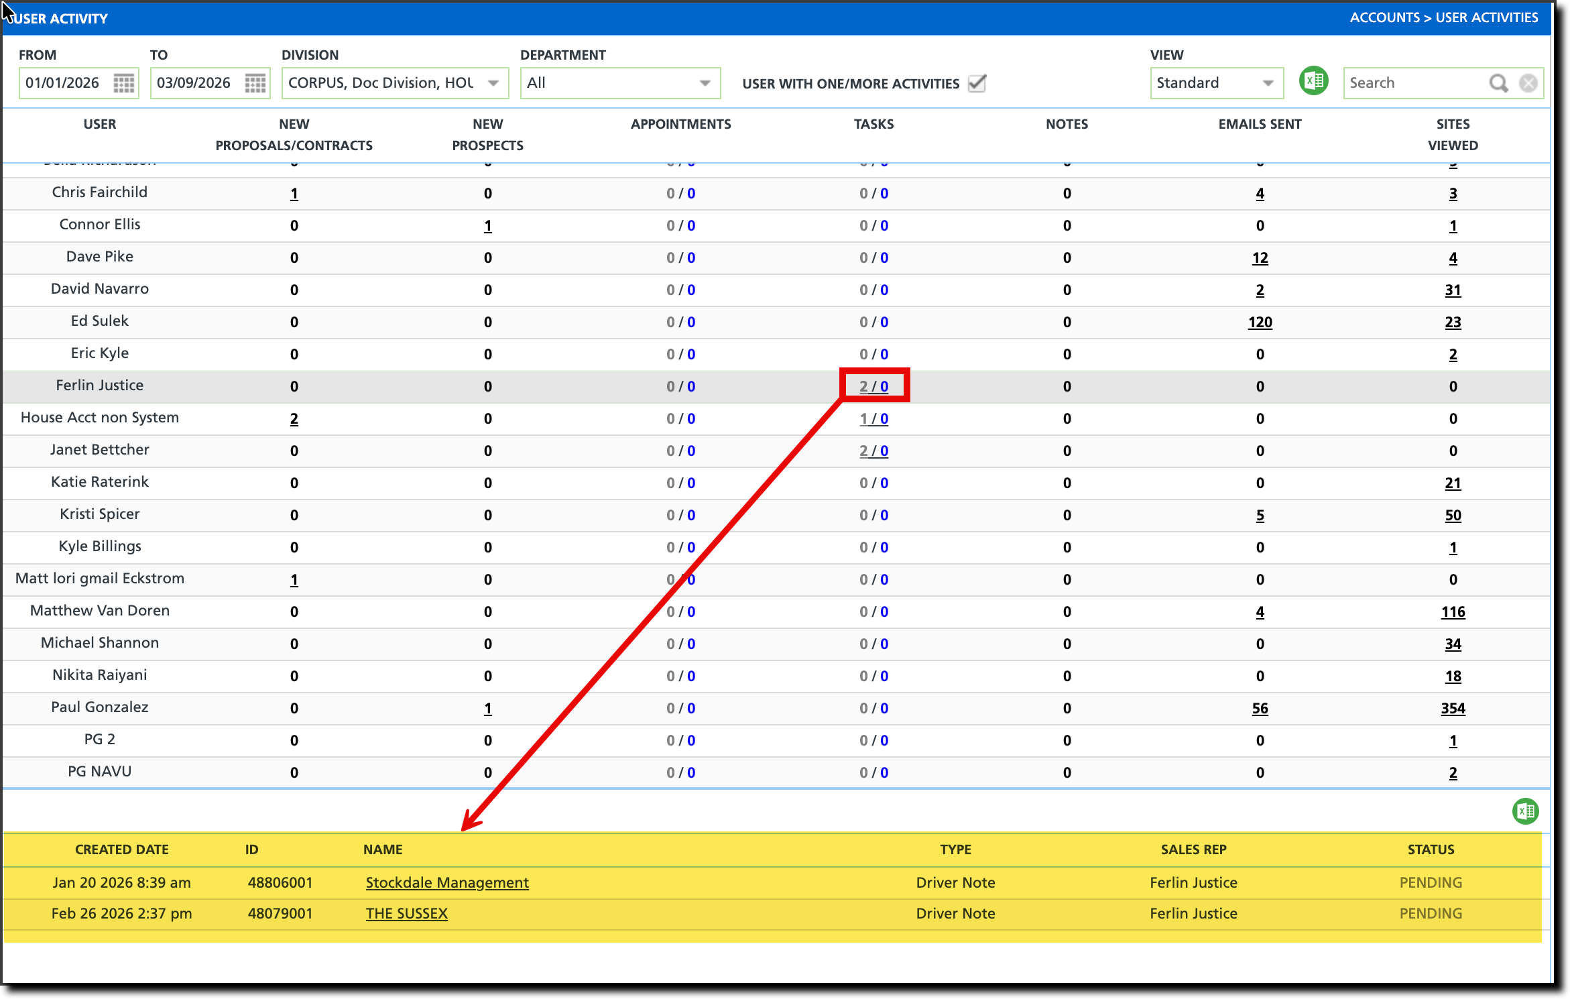Open the TO date calendar picker
Image resolution: width=1570 pixels, height=999 pixels.
(x=255, y=83)
